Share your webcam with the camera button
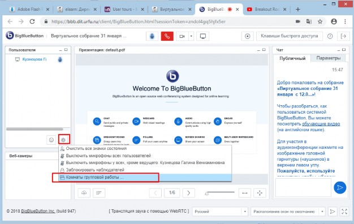 click(182, 36)
